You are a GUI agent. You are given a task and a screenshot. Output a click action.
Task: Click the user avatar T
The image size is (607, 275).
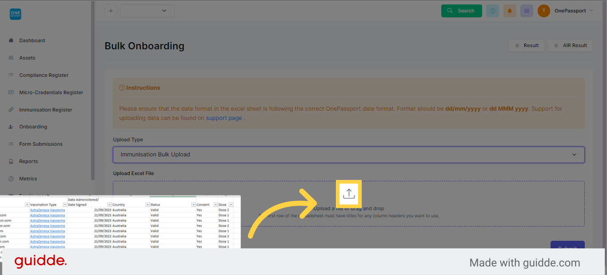pos(544,11)
